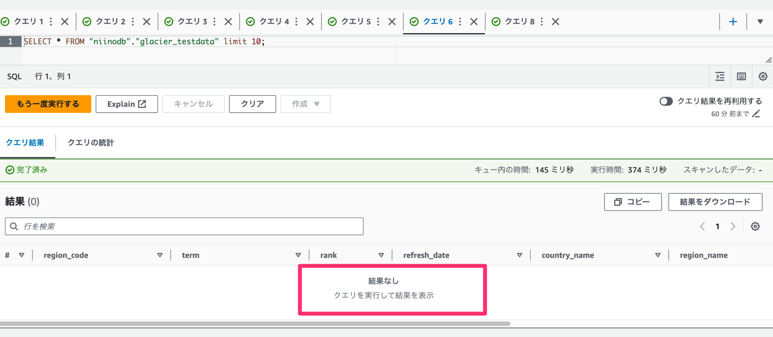Sort by refresh_date column arrow
Screen dimensions: 773x337
pyautogui.click(x=519, y=255)
